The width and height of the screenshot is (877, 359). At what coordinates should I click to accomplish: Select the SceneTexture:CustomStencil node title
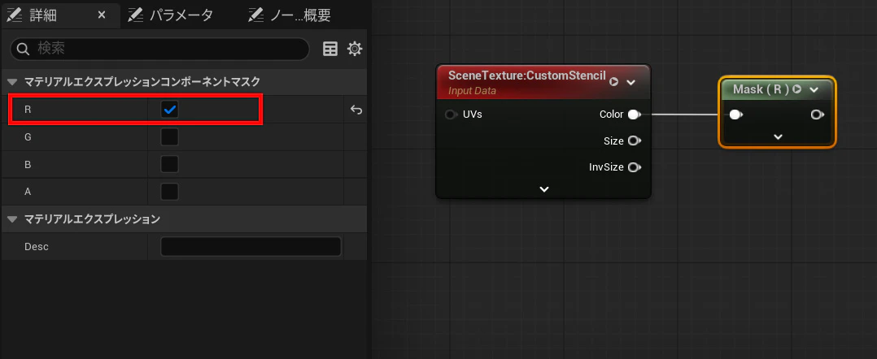(x=527, y=76)
